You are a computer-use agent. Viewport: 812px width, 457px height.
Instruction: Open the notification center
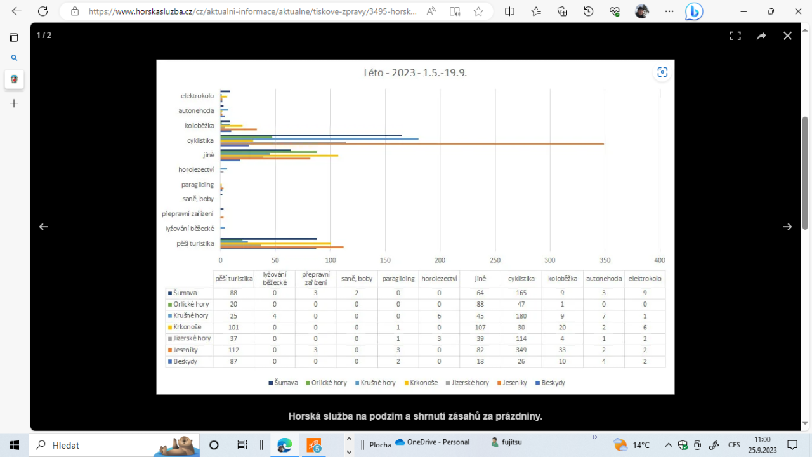(792, 445)
